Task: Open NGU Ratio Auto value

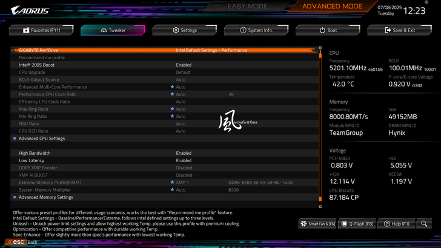Action: [x=181, y=123]
